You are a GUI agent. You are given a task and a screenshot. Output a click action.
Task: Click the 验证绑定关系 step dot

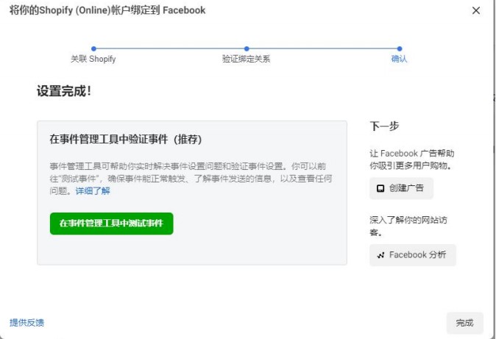[247, 49]
